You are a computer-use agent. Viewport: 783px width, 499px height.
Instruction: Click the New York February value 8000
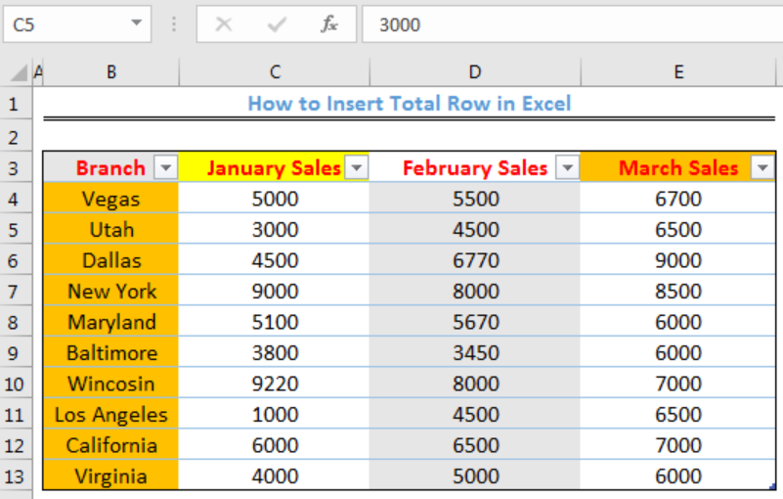(x=475, y=291)
